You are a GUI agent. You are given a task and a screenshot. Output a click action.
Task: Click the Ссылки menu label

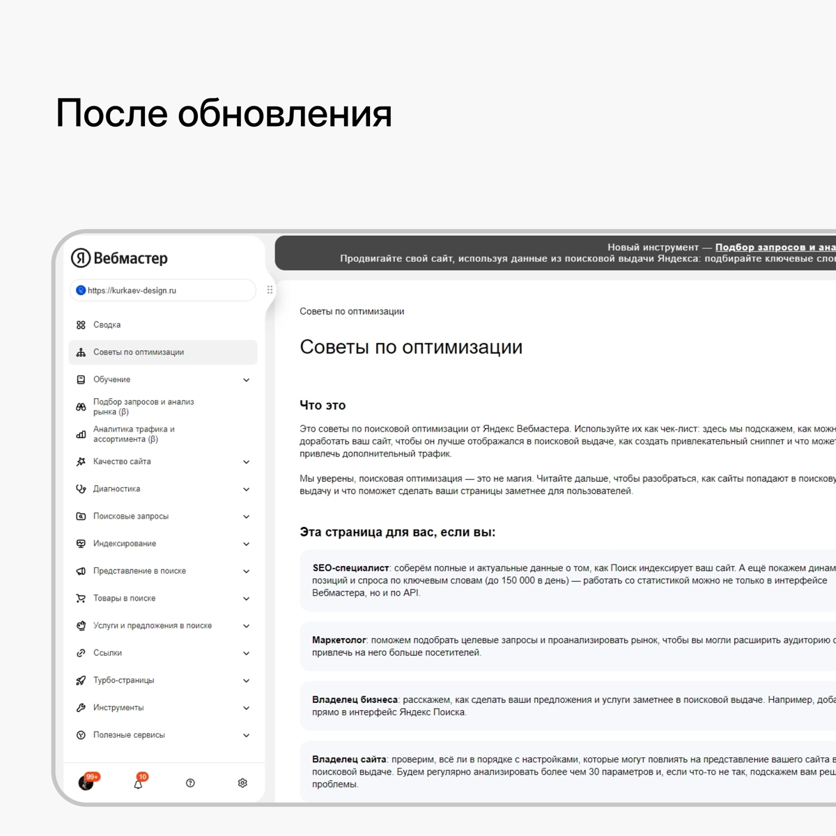tap(107, 653)
